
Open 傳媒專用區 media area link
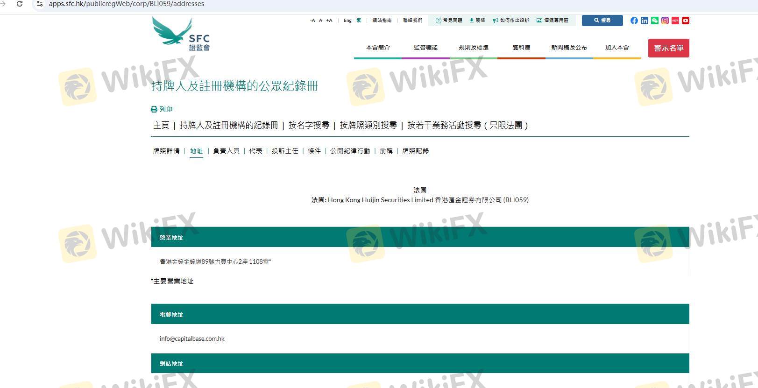pyautogui.click(x=553, y=21)
